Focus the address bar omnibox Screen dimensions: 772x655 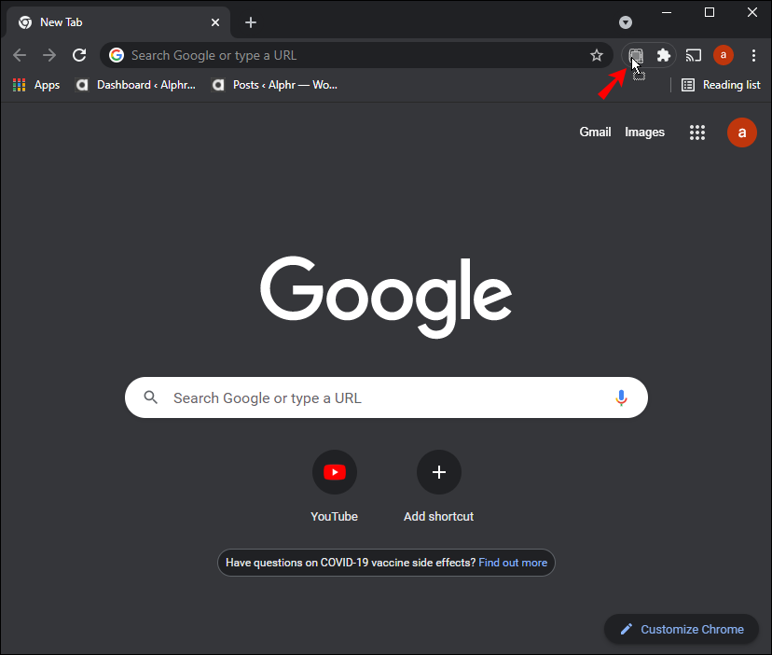(356, 55)
